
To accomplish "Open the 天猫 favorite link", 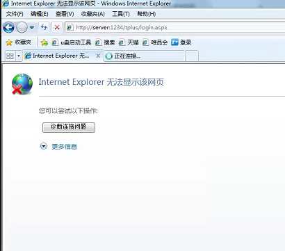I will [x=129, y=42].
